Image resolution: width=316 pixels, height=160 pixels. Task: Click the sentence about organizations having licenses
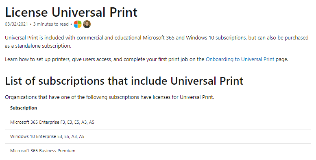coord(109,97)
